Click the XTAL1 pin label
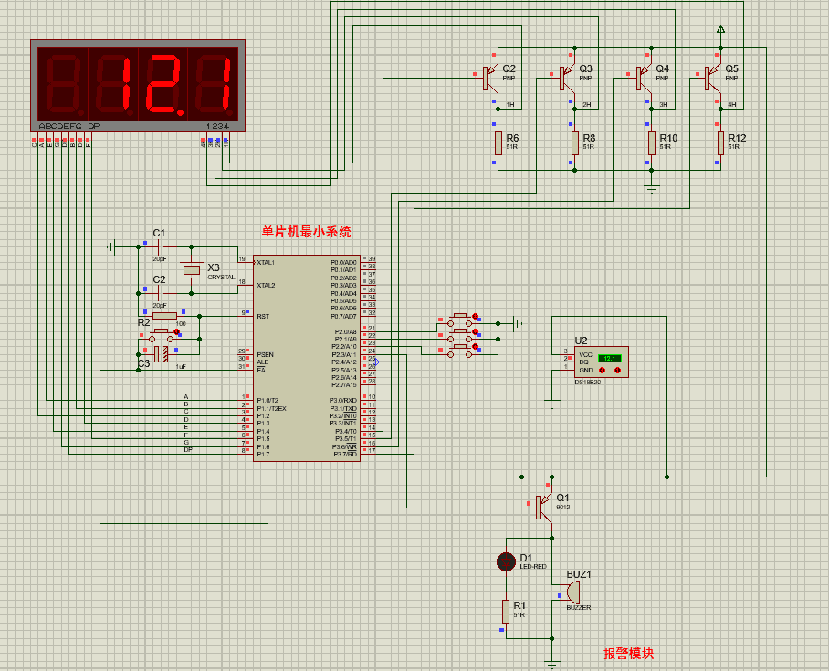Viewport: 829px width, 671px height. click(266, 262)
